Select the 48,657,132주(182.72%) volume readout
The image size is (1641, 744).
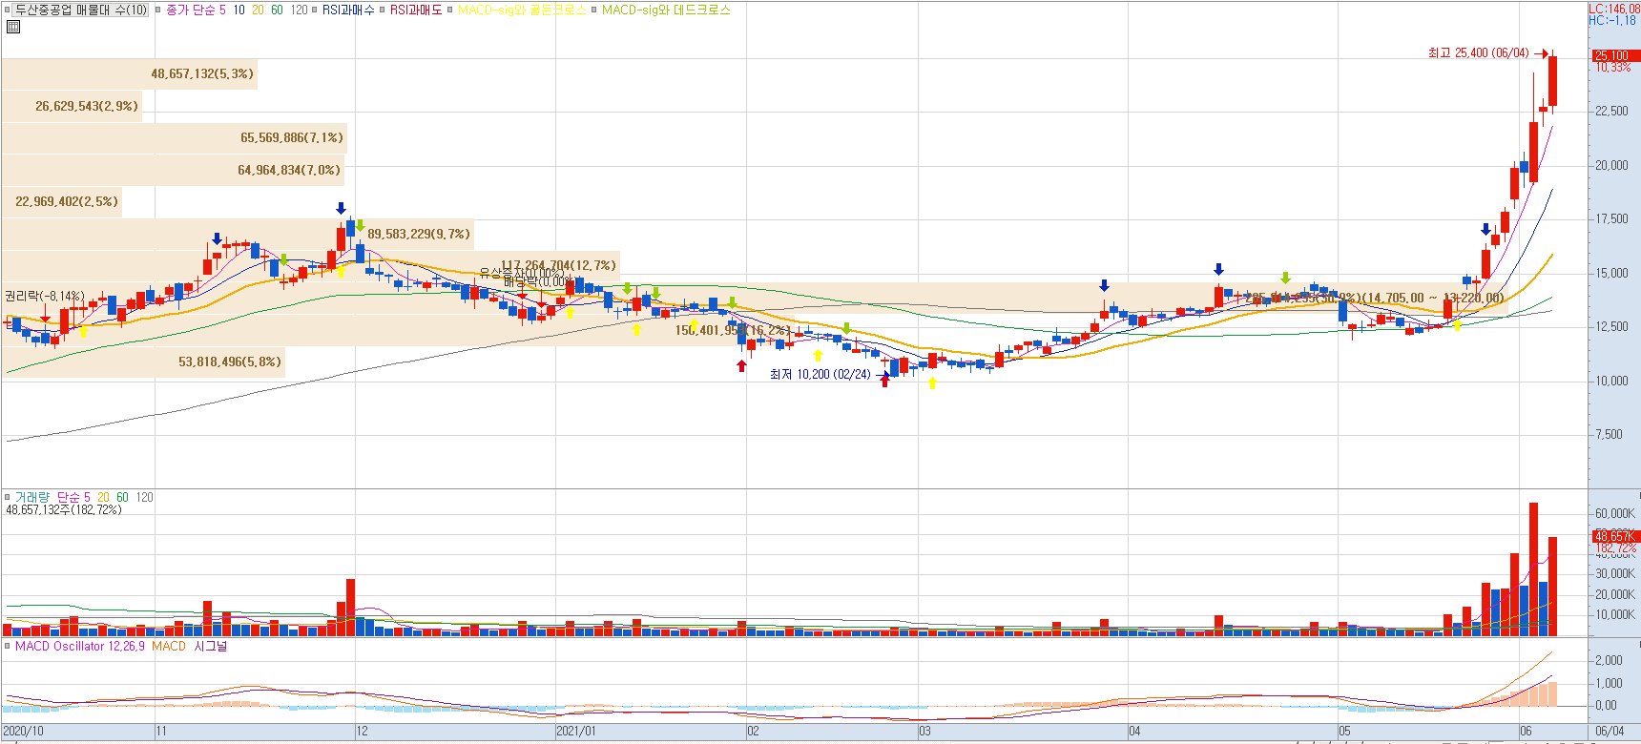tap(64, 509)
